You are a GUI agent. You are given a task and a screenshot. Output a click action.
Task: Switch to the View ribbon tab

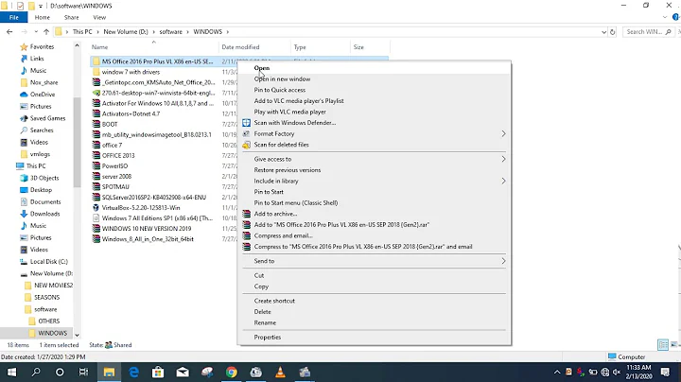99,17
